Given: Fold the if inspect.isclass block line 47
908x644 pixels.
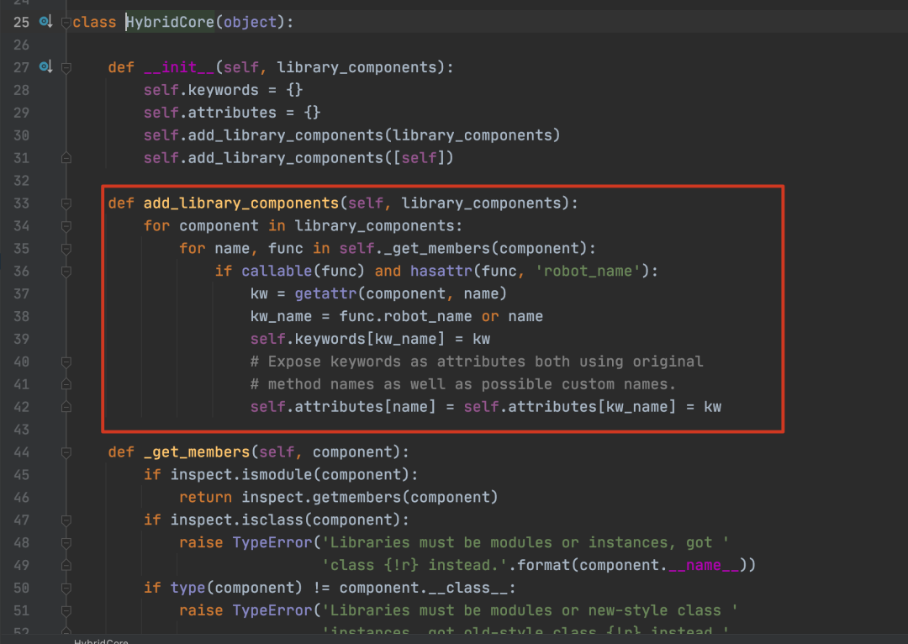Looking at the screenshot, I should click(x=66, y=520).
